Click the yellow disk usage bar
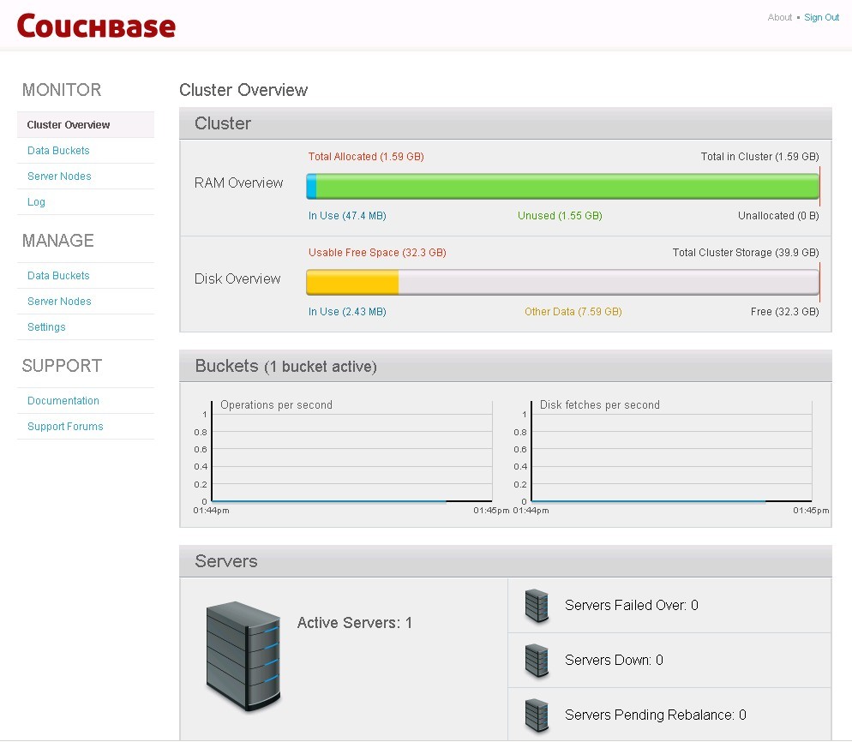852x742 pixels. point(353,283)
